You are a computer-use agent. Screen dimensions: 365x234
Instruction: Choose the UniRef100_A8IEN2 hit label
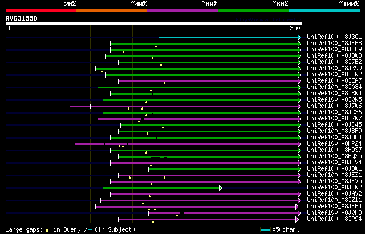(334, 75)
